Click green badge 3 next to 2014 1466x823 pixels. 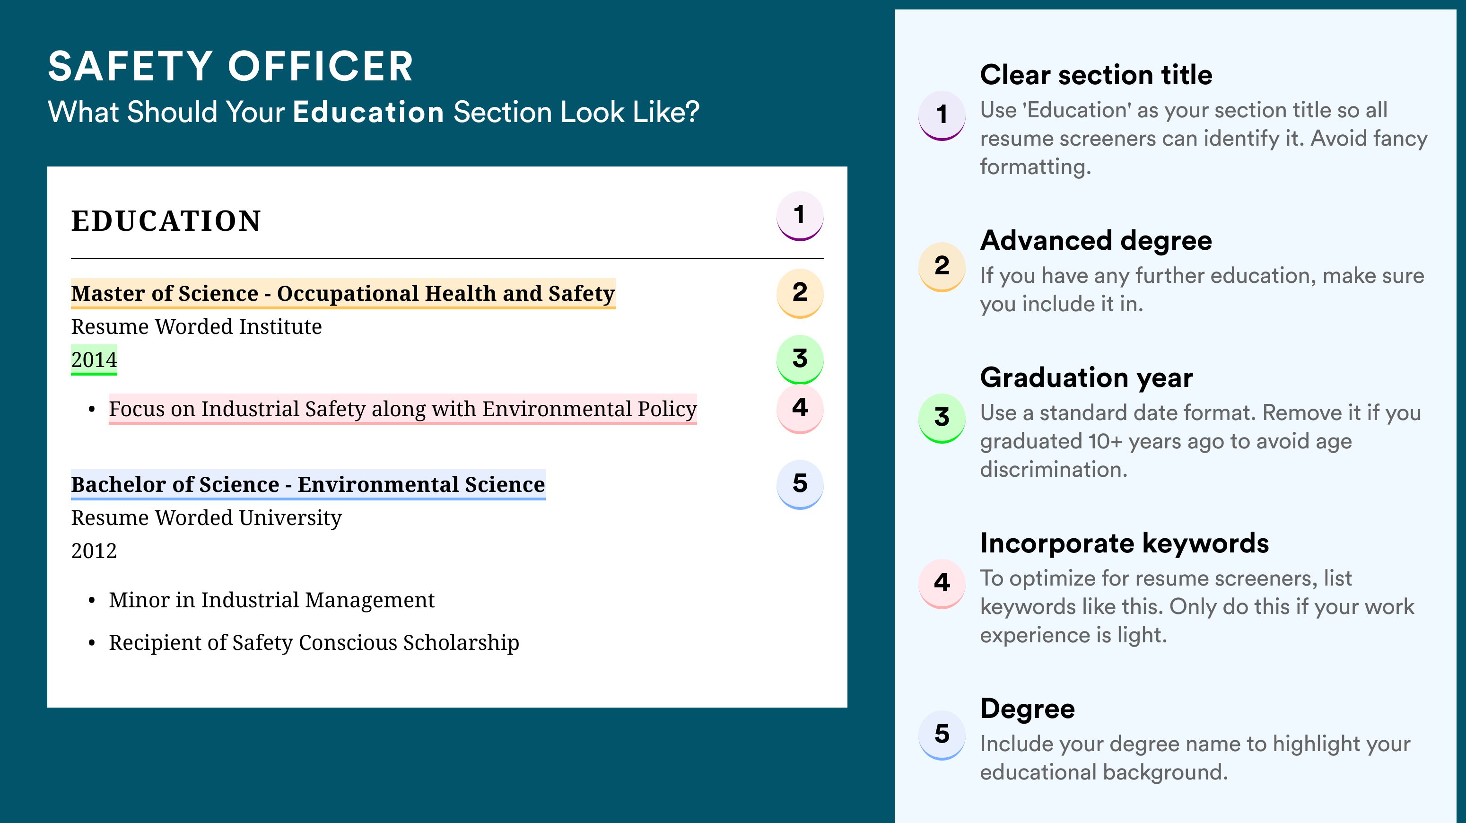point(800,359)
